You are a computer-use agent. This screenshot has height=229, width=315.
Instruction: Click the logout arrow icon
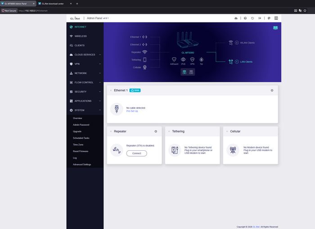[260, 18]
